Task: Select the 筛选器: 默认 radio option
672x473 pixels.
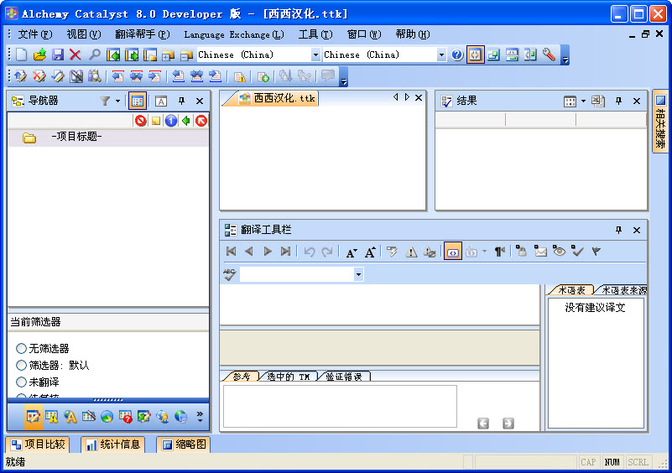Action: 22,365
